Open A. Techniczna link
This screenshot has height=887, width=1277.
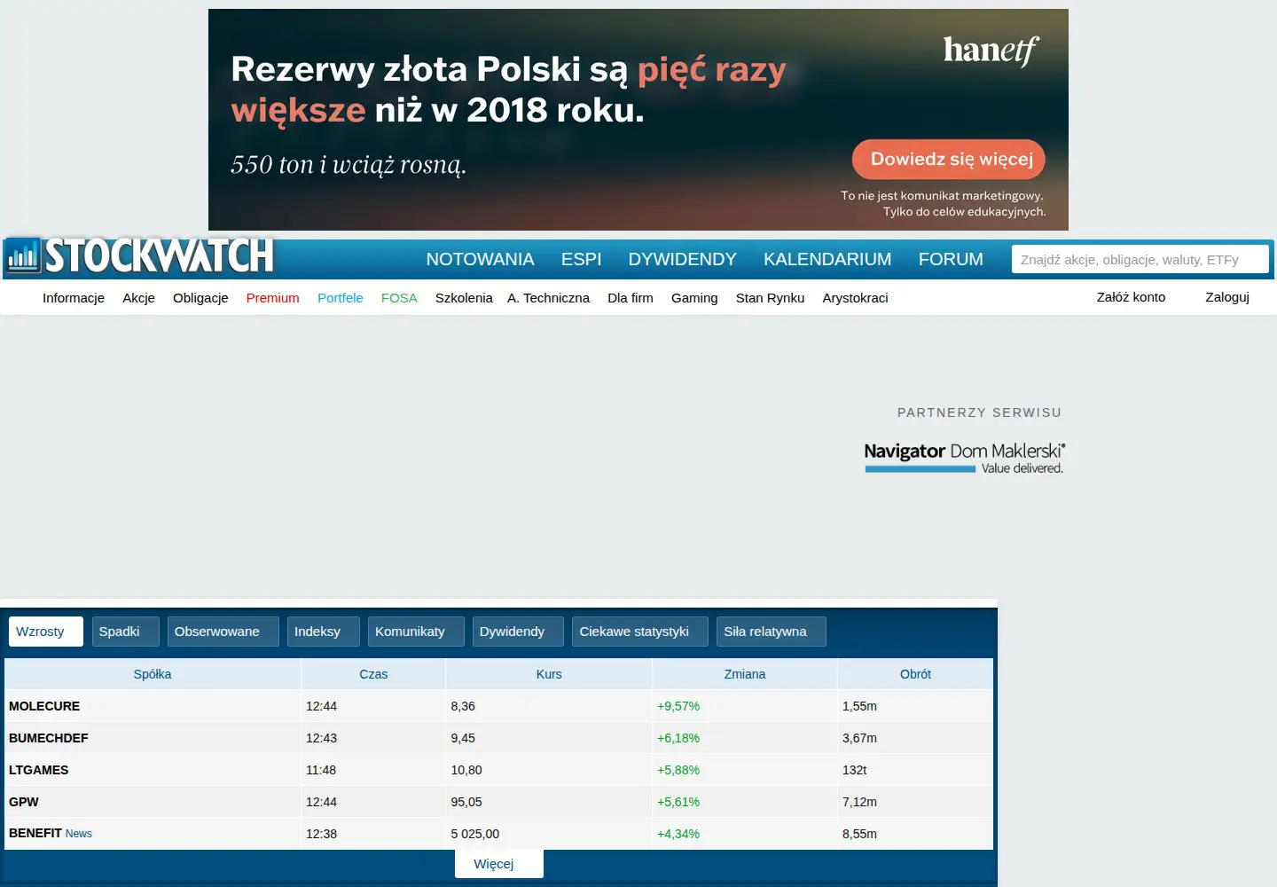pos(548,298)
